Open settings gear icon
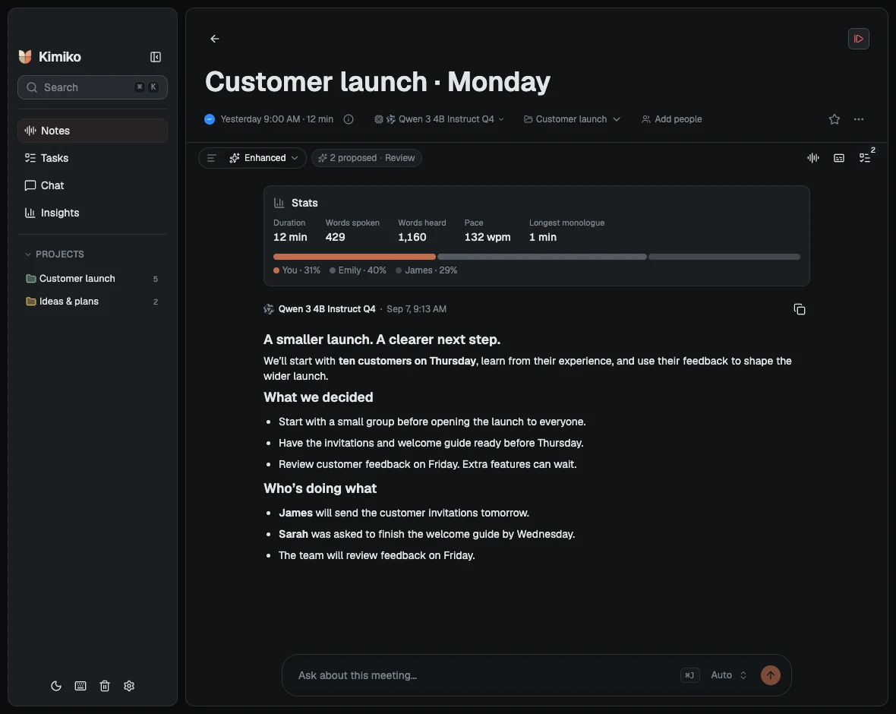This screenshot has height=714, width=896. [129, 685]
